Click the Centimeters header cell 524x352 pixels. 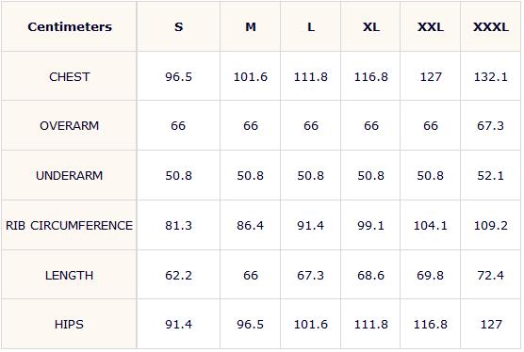(x=70, y=26)
